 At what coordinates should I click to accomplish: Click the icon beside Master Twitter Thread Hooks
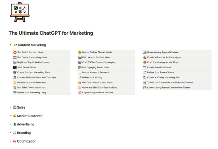tap(80, 52)
